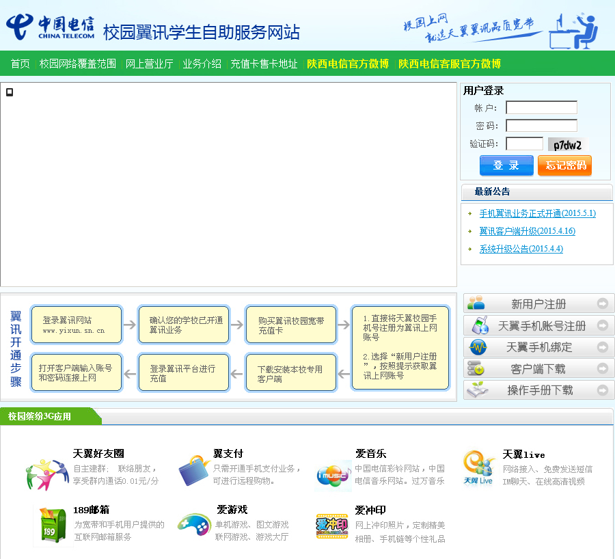Open the 189邮箱 green mailbox icon

click(53, 526)
